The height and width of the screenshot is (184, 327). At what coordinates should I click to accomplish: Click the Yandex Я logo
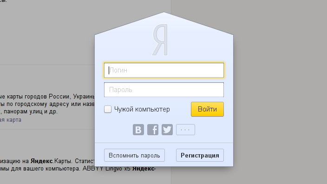(160, 39)
